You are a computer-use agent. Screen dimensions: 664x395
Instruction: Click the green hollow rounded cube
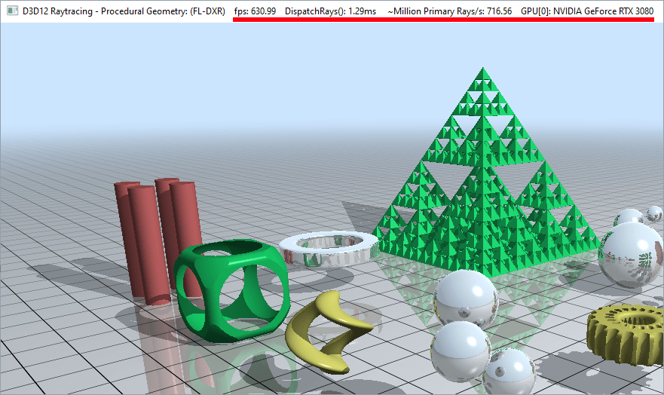[231, 290]
